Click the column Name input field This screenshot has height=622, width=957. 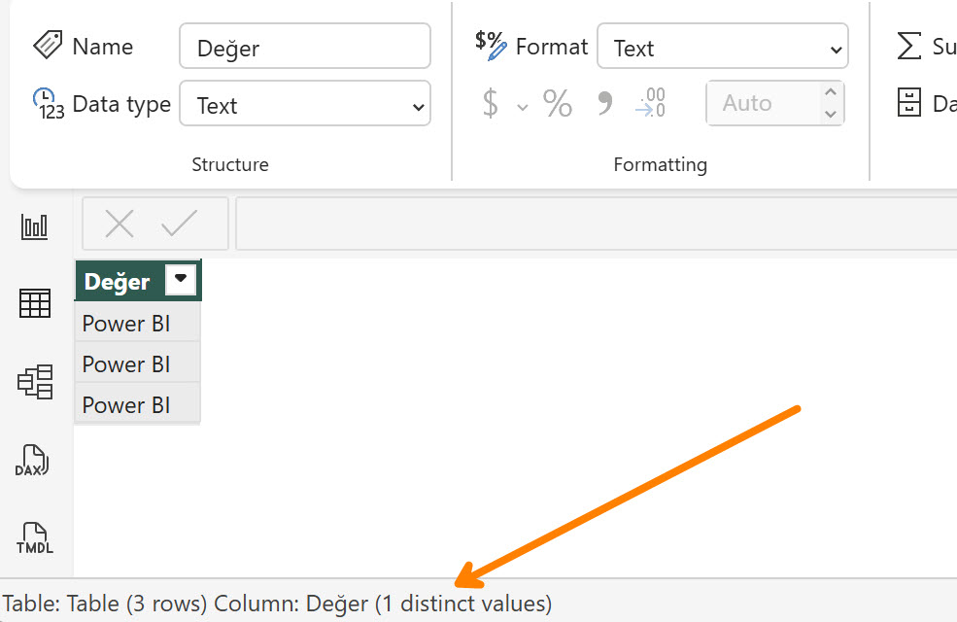pos(305,47)
